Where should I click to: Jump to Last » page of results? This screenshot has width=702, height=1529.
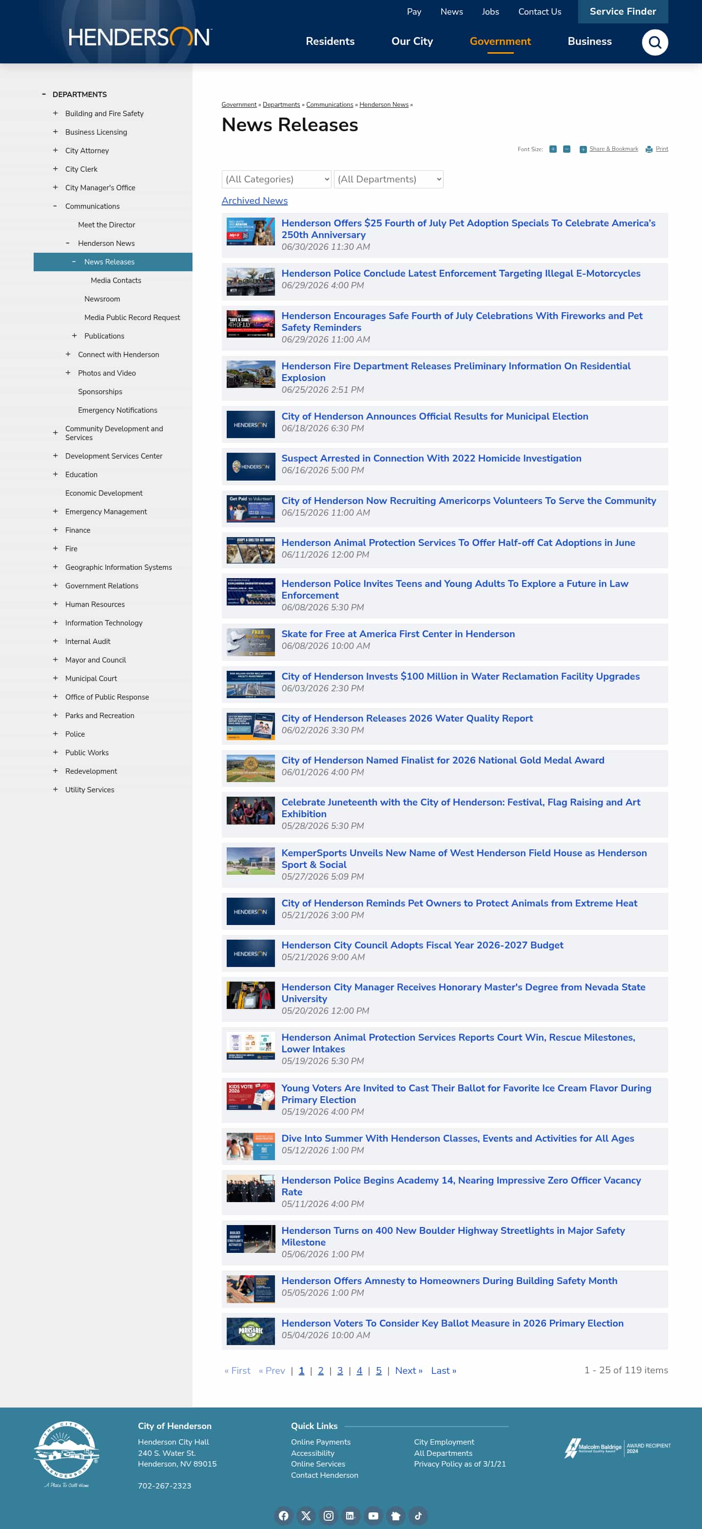[444, 1370]
